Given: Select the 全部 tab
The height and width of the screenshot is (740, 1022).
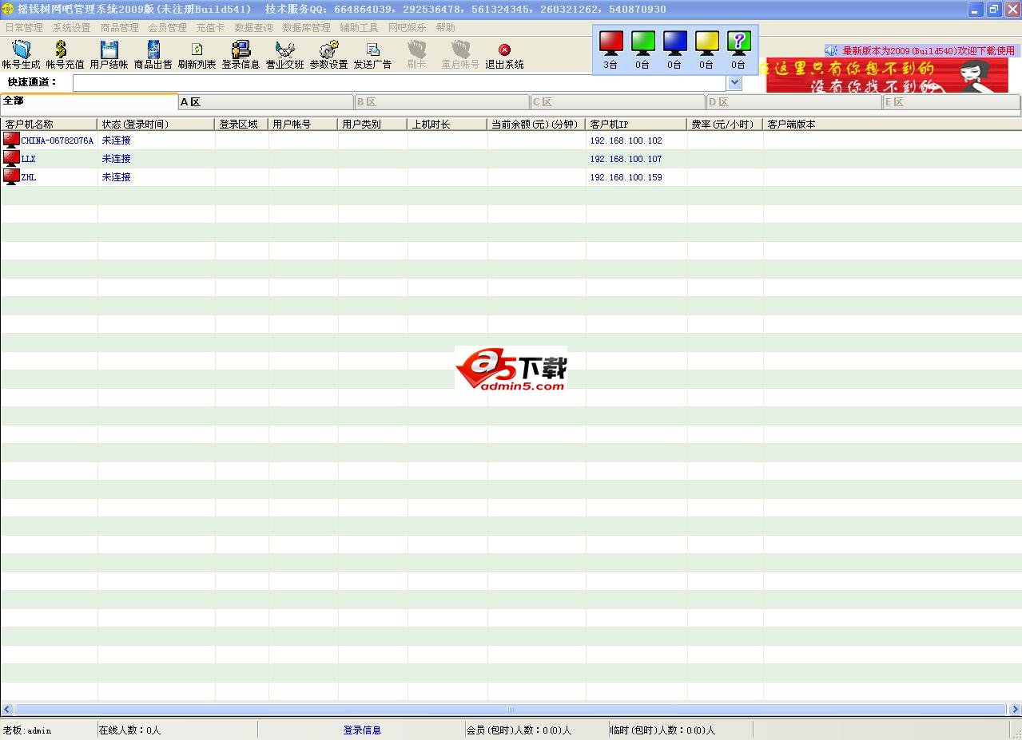Looking at the screenshot, I should [x=88, y=101].
